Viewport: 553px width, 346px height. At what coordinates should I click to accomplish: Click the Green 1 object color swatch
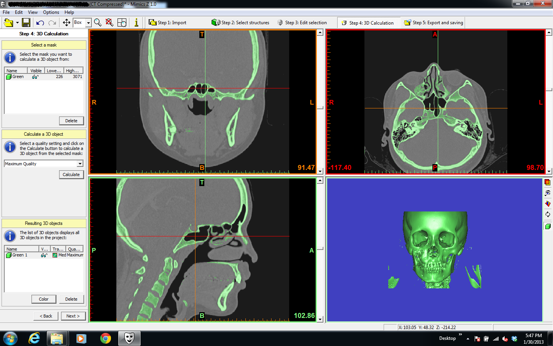coord(8,255)
